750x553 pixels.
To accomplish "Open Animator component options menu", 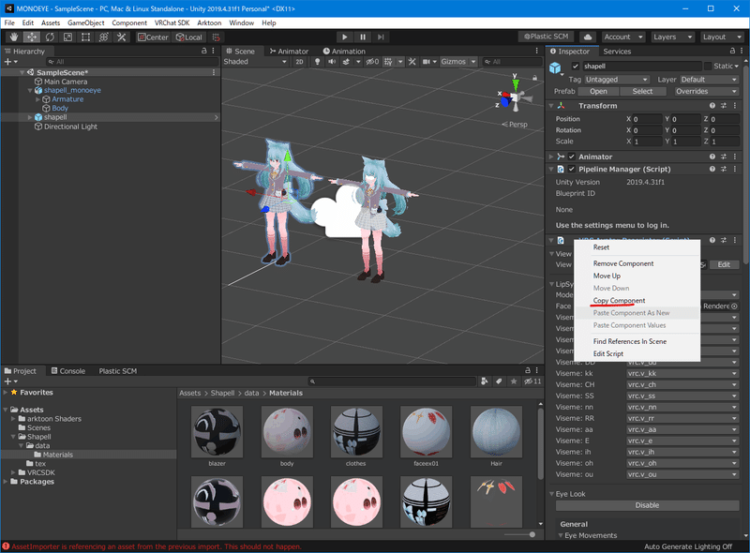I will (x=735, y=157).
